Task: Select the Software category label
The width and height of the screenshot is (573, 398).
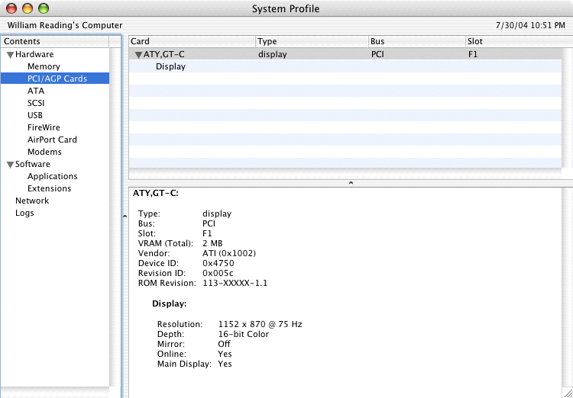Action: point(33,164)
